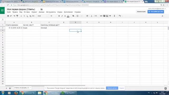169x95 pixels.
Task: Open the fill color picker
Action: pyautogui.click(x=73, y=16)
